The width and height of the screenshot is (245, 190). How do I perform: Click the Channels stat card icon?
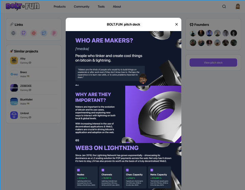tap(103, 170)
